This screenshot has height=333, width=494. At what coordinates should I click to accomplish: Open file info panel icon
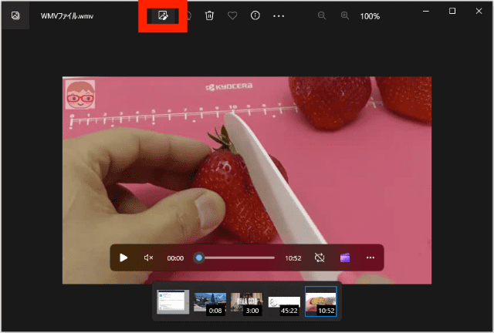coord(255,15)
